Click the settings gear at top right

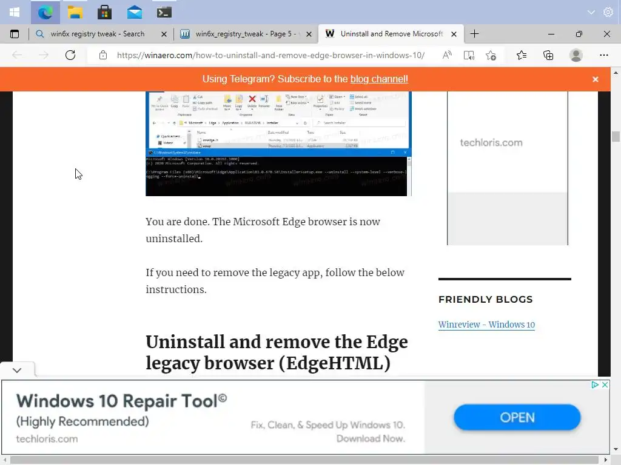[608, 12]
